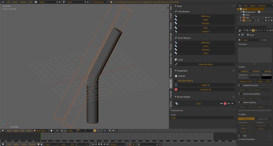The height and width of the screenshot is (146, 273).
Task: Enable the Real Sky checkbox
Action: point(262,71)
